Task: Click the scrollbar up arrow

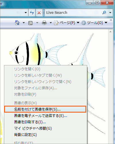Action: coord(110,32)
